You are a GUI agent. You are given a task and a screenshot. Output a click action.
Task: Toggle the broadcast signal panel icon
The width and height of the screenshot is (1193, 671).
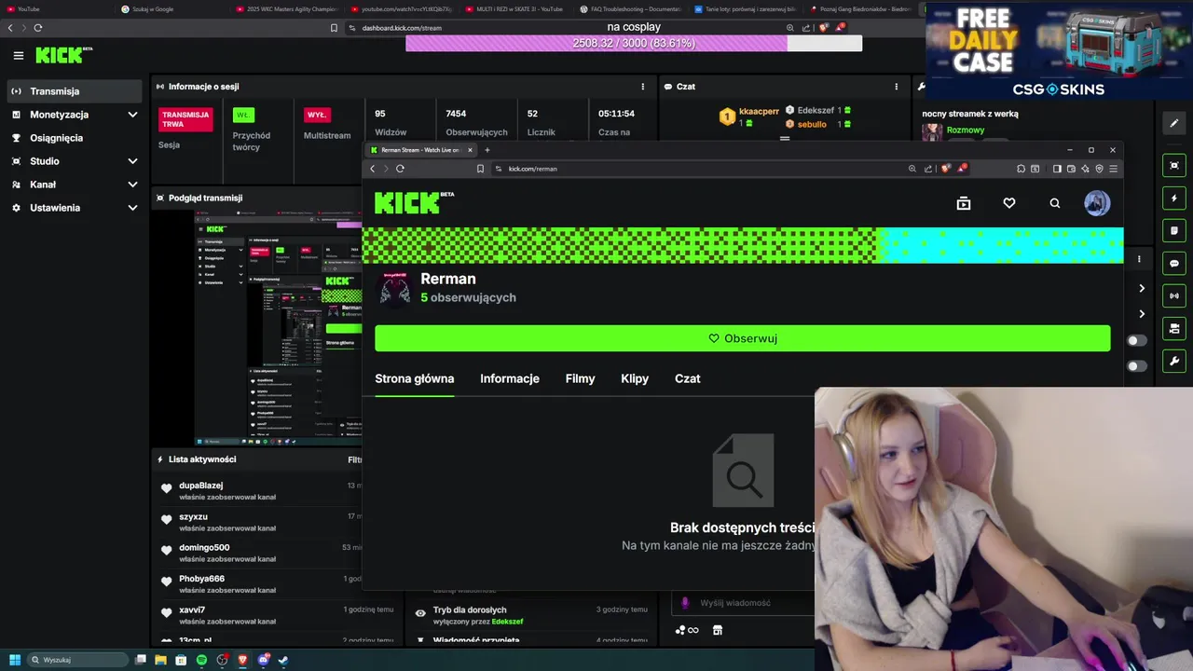(x=1174, y=295)
